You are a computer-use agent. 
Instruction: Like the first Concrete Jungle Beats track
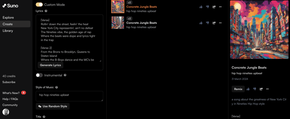[201, 7]
